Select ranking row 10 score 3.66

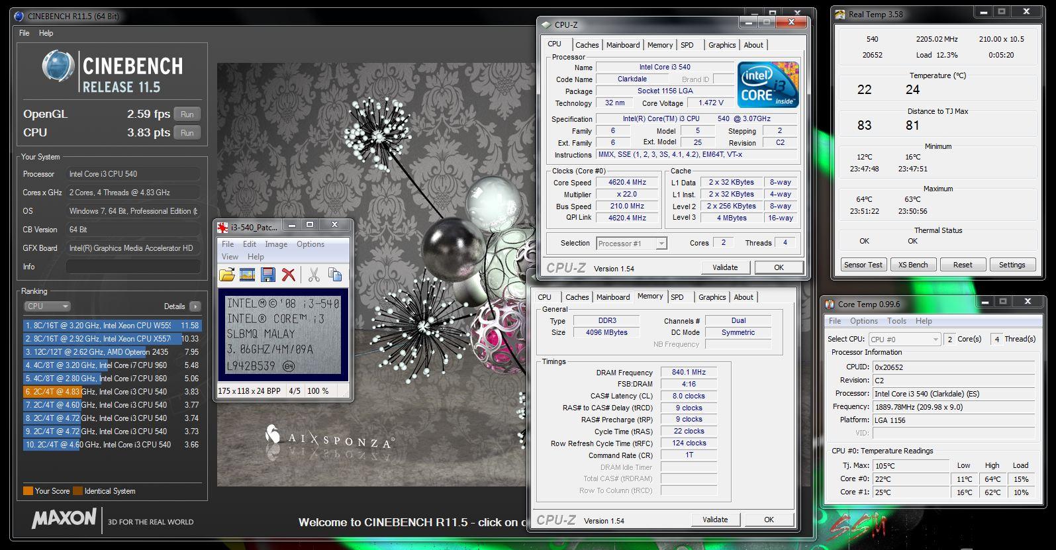pos(112,445)
